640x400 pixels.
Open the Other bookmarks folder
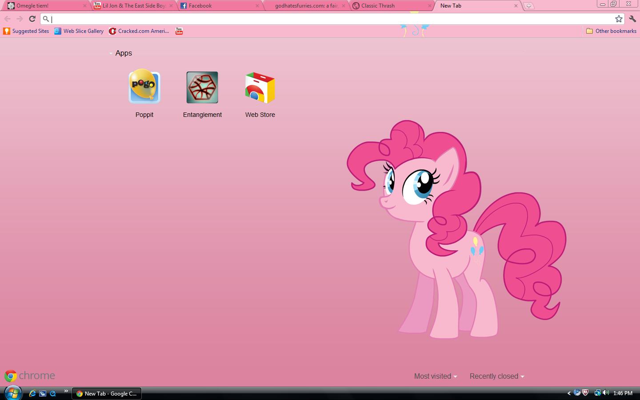point(611,31)
